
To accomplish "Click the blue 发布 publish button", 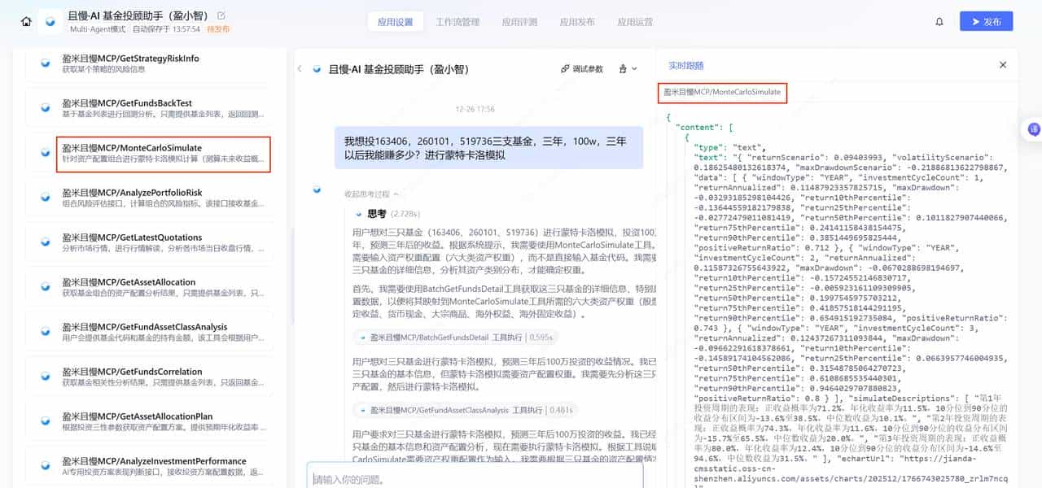I will (x=986, y=22).
